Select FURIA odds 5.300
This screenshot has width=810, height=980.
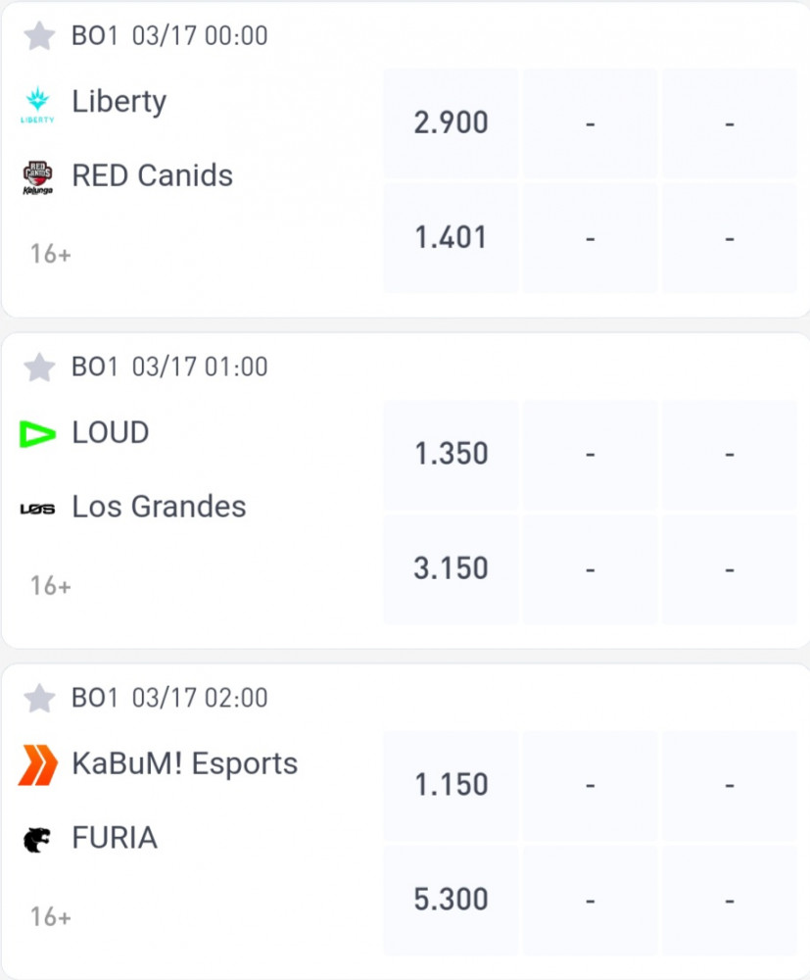point(451,901)
